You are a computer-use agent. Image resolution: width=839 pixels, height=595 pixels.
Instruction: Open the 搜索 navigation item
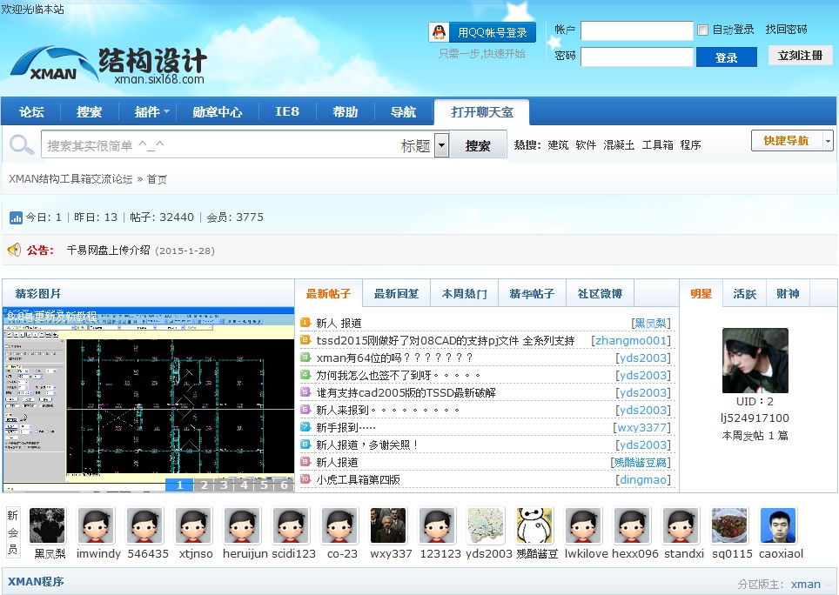tap(90, 111)
